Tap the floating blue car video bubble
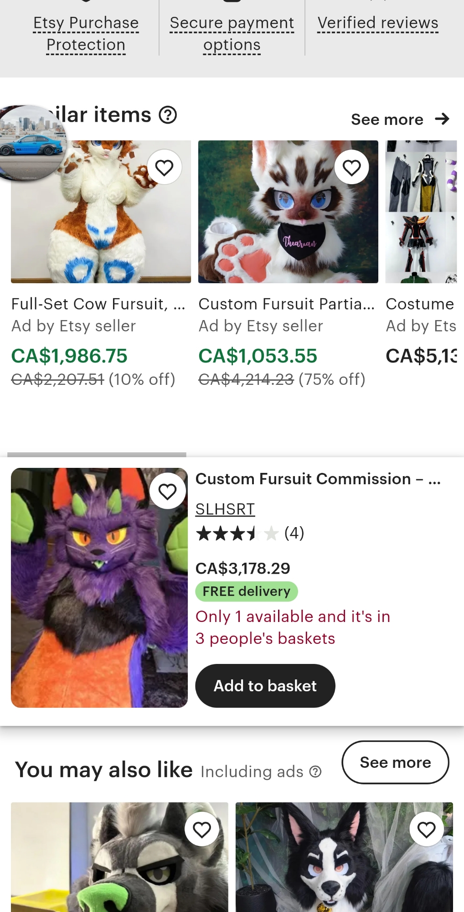This screenshot has width=464, height=912. 33,142
